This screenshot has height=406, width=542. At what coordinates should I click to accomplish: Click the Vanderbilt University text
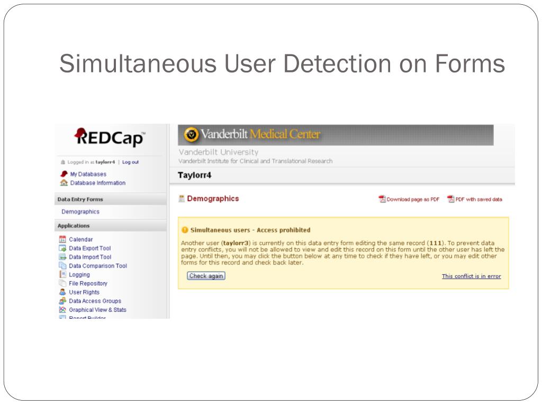click(219, 152)
